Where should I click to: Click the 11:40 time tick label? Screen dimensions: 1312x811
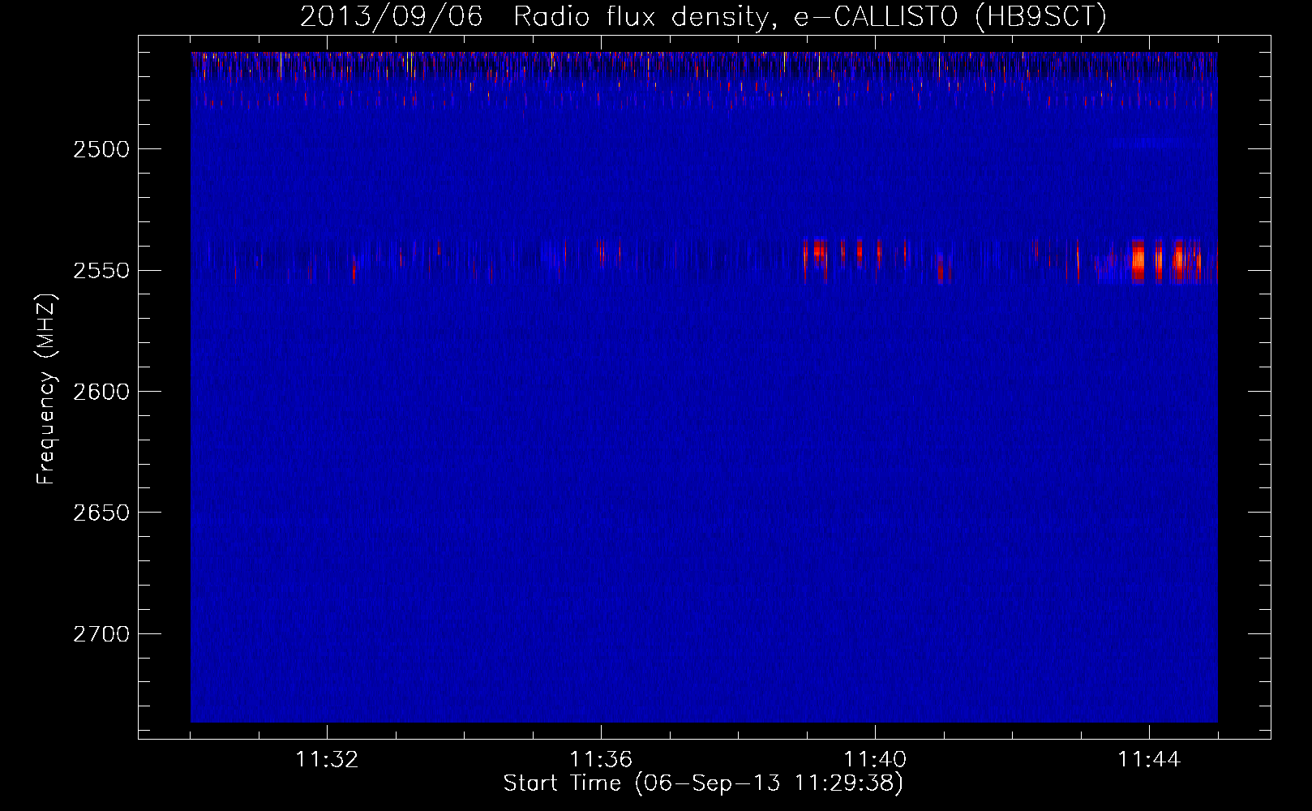[875, 760]
